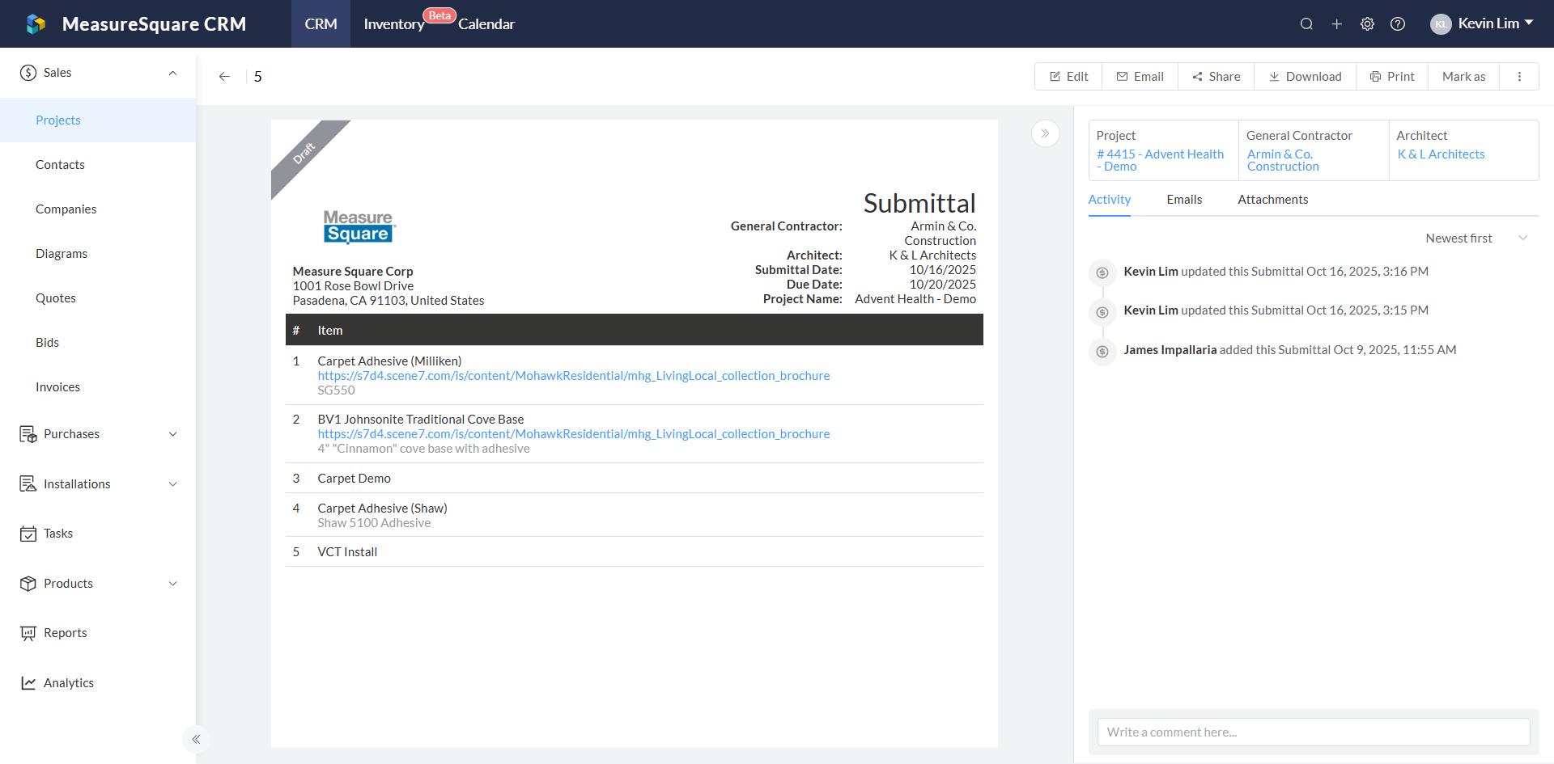Open the more options vertical dots menu

pyautogui.click(x=1519, y=77)
